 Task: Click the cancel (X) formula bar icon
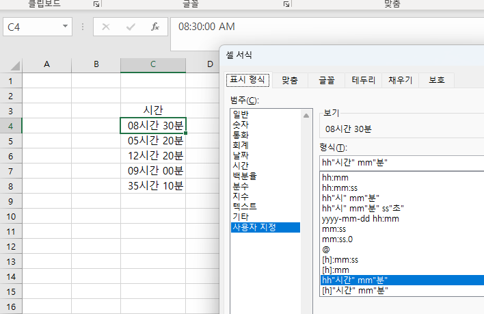(x=106, y=27)
